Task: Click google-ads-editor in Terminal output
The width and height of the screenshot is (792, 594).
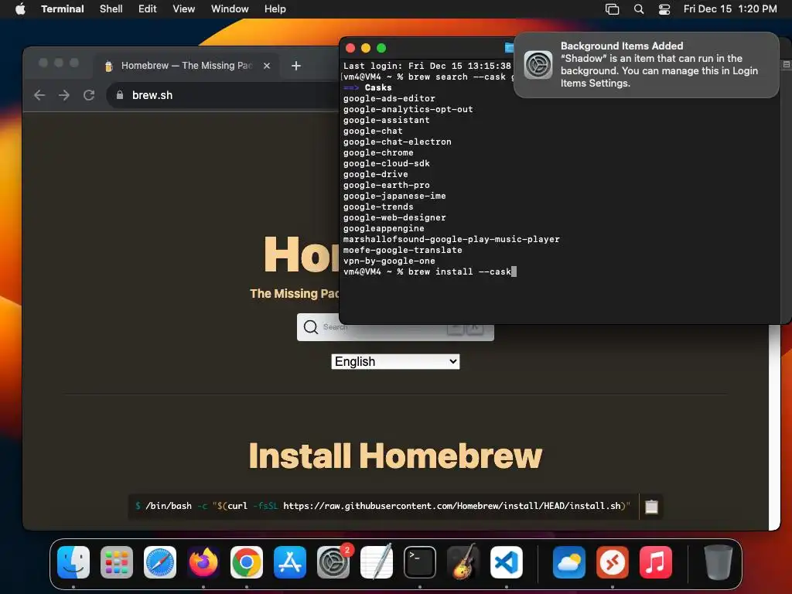Action: coord(389,98)
